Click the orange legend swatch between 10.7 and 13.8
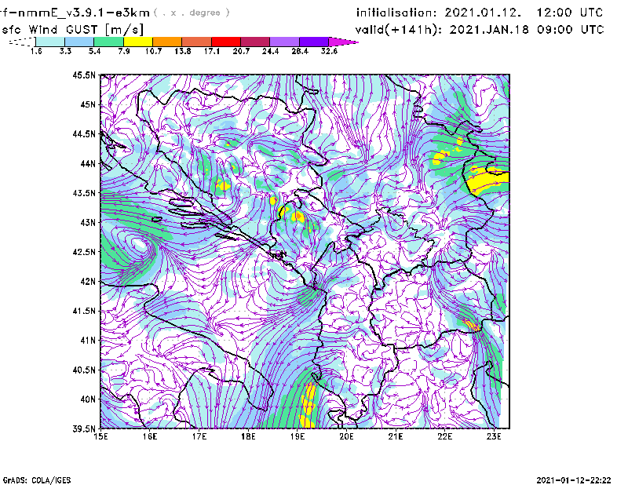This screenshot has width=628, height=485. tap(167, 42)
